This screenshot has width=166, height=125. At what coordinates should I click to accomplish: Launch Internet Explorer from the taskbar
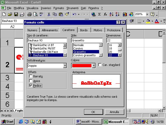point(21,122)
